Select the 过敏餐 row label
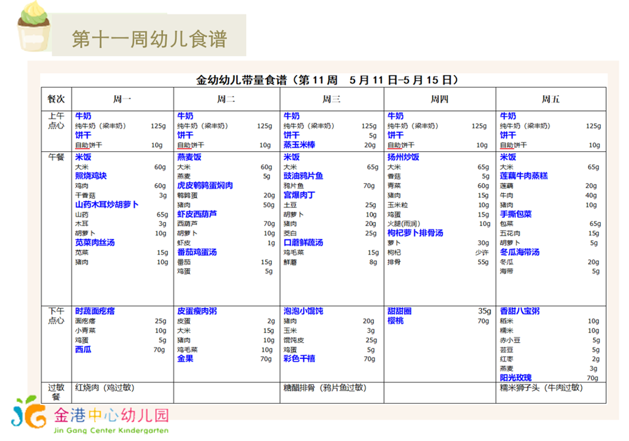Screen dimensions: 629x441 pyautogui.click(x=56, y=392)
